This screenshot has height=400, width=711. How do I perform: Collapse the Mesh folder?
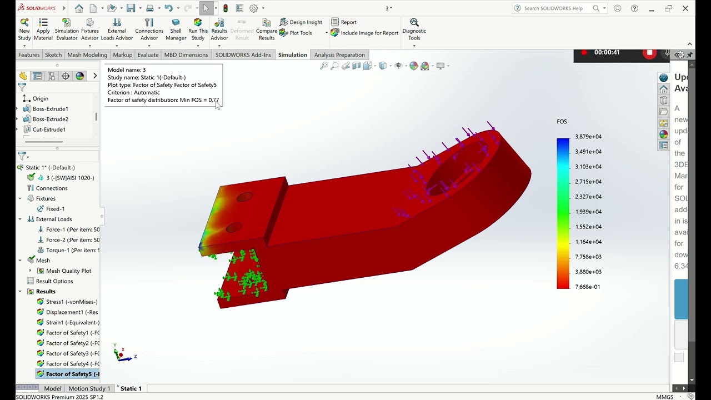[x=21, y=261]
